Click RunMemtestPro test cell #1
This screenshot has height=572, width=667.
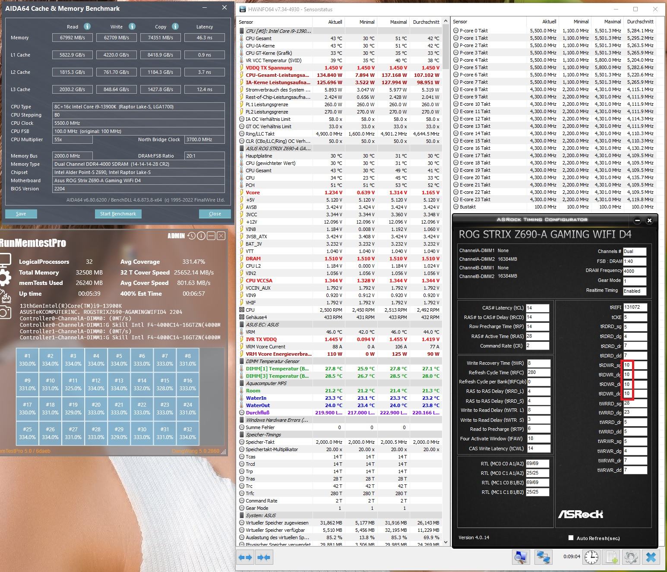27,360
